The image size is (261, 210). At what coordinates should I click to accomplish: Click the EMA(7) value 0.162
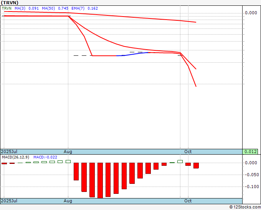click(x=93, y=8)
